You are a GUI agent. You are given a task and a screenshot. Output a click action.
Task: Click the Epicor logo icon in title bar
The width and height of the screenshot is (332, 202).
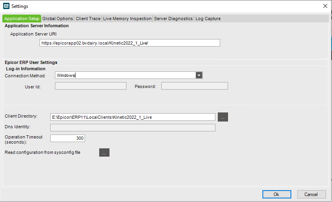pyautogui.click(x=6, y=6)
